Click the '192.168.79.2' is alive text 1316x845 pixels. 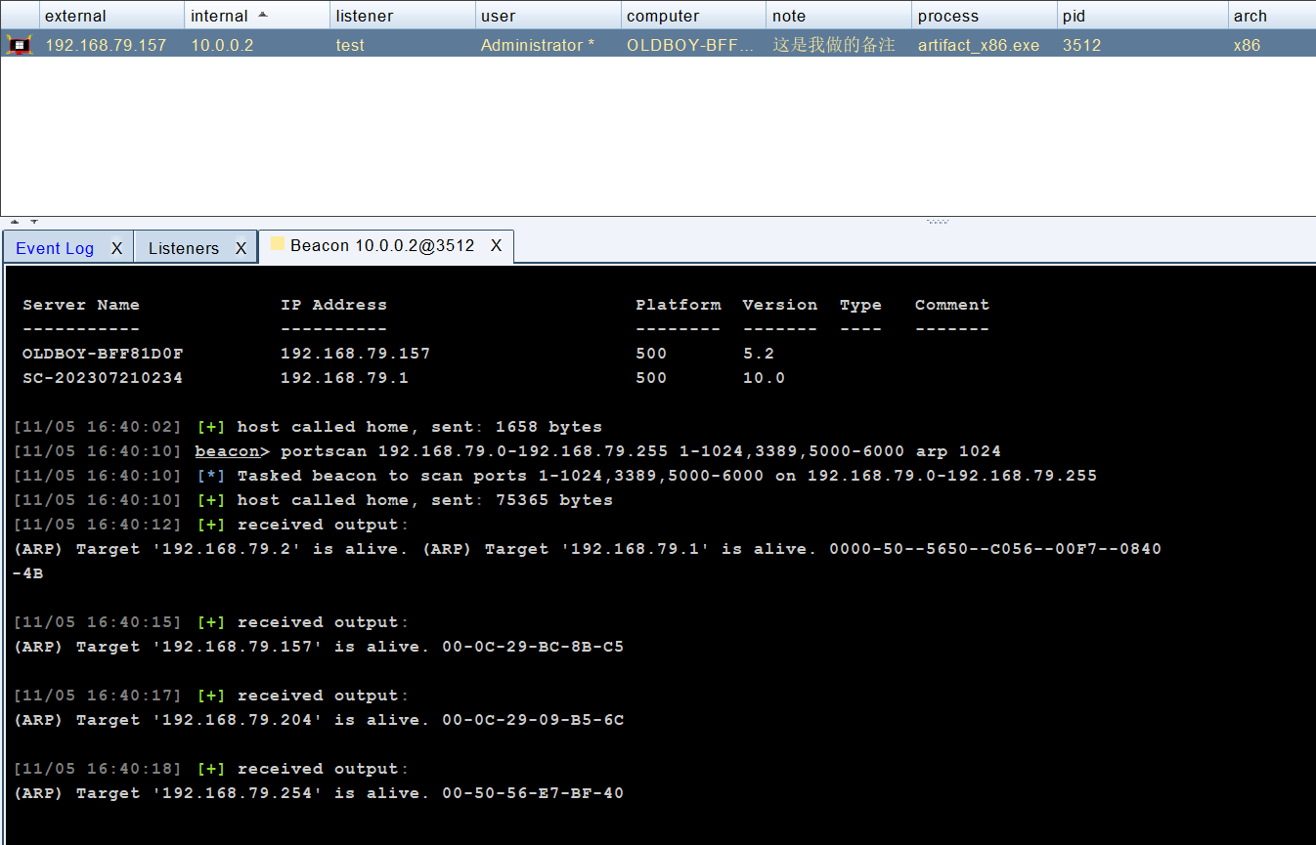click(210, 549)
